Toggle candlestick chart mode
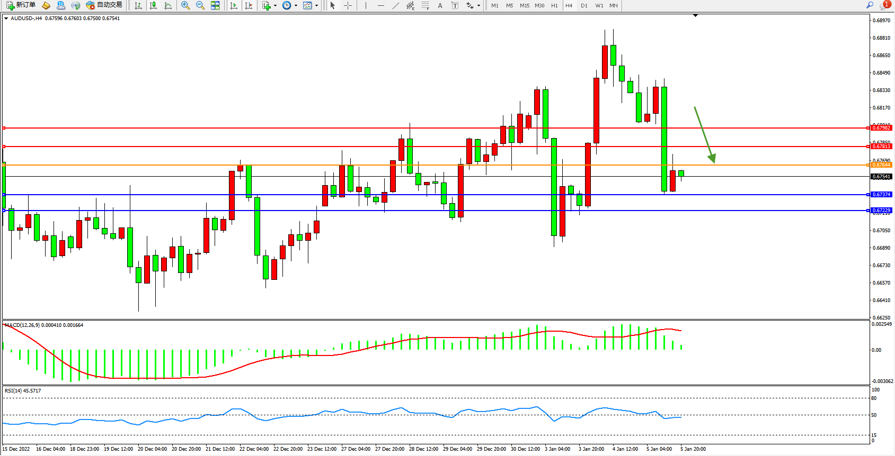The width and height of the screenshot is (895, 456). pyautogui.click(x=153, y=5)
